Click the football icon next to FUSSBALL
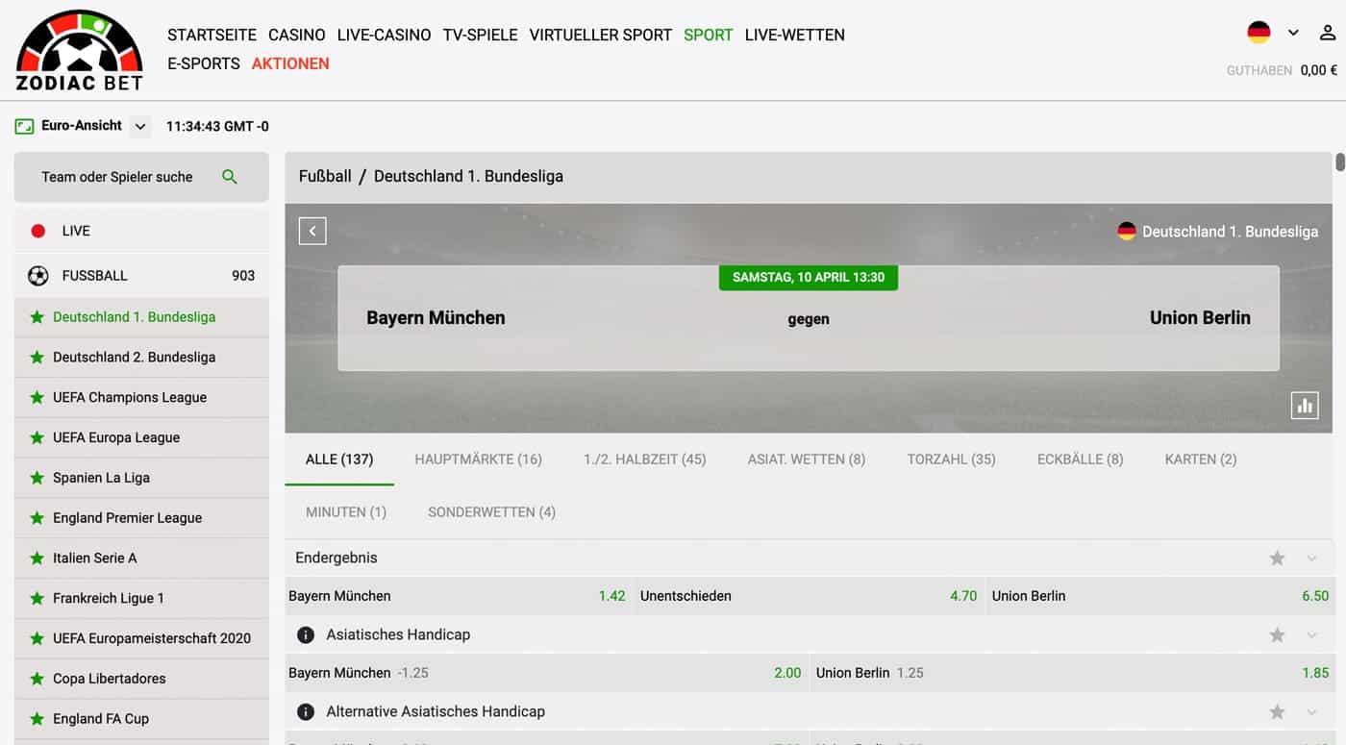 [x=37, y=276]
